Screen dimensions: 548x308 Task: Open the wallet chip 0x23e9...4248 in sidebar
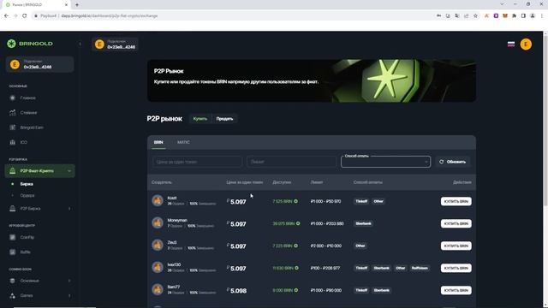(39, 65)
